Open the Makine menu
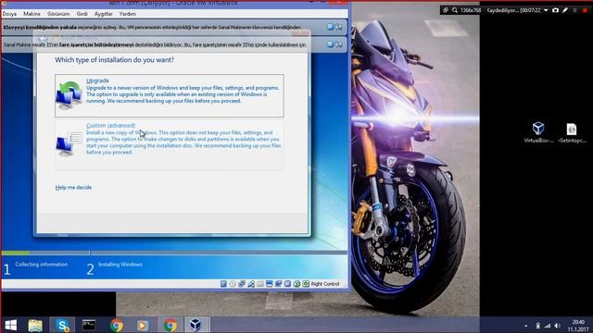The width and height of the screenshot is (593, 333). coord(32,14)
